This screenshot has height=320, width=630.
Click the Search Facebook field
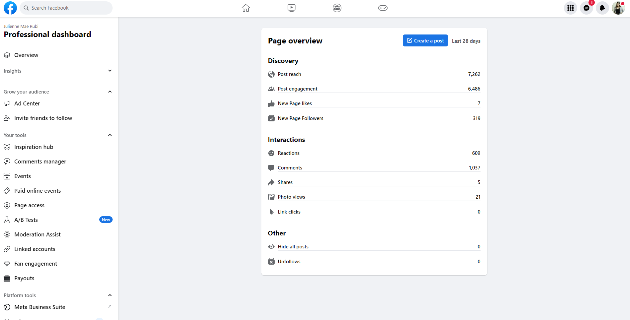tap(66, 8)
